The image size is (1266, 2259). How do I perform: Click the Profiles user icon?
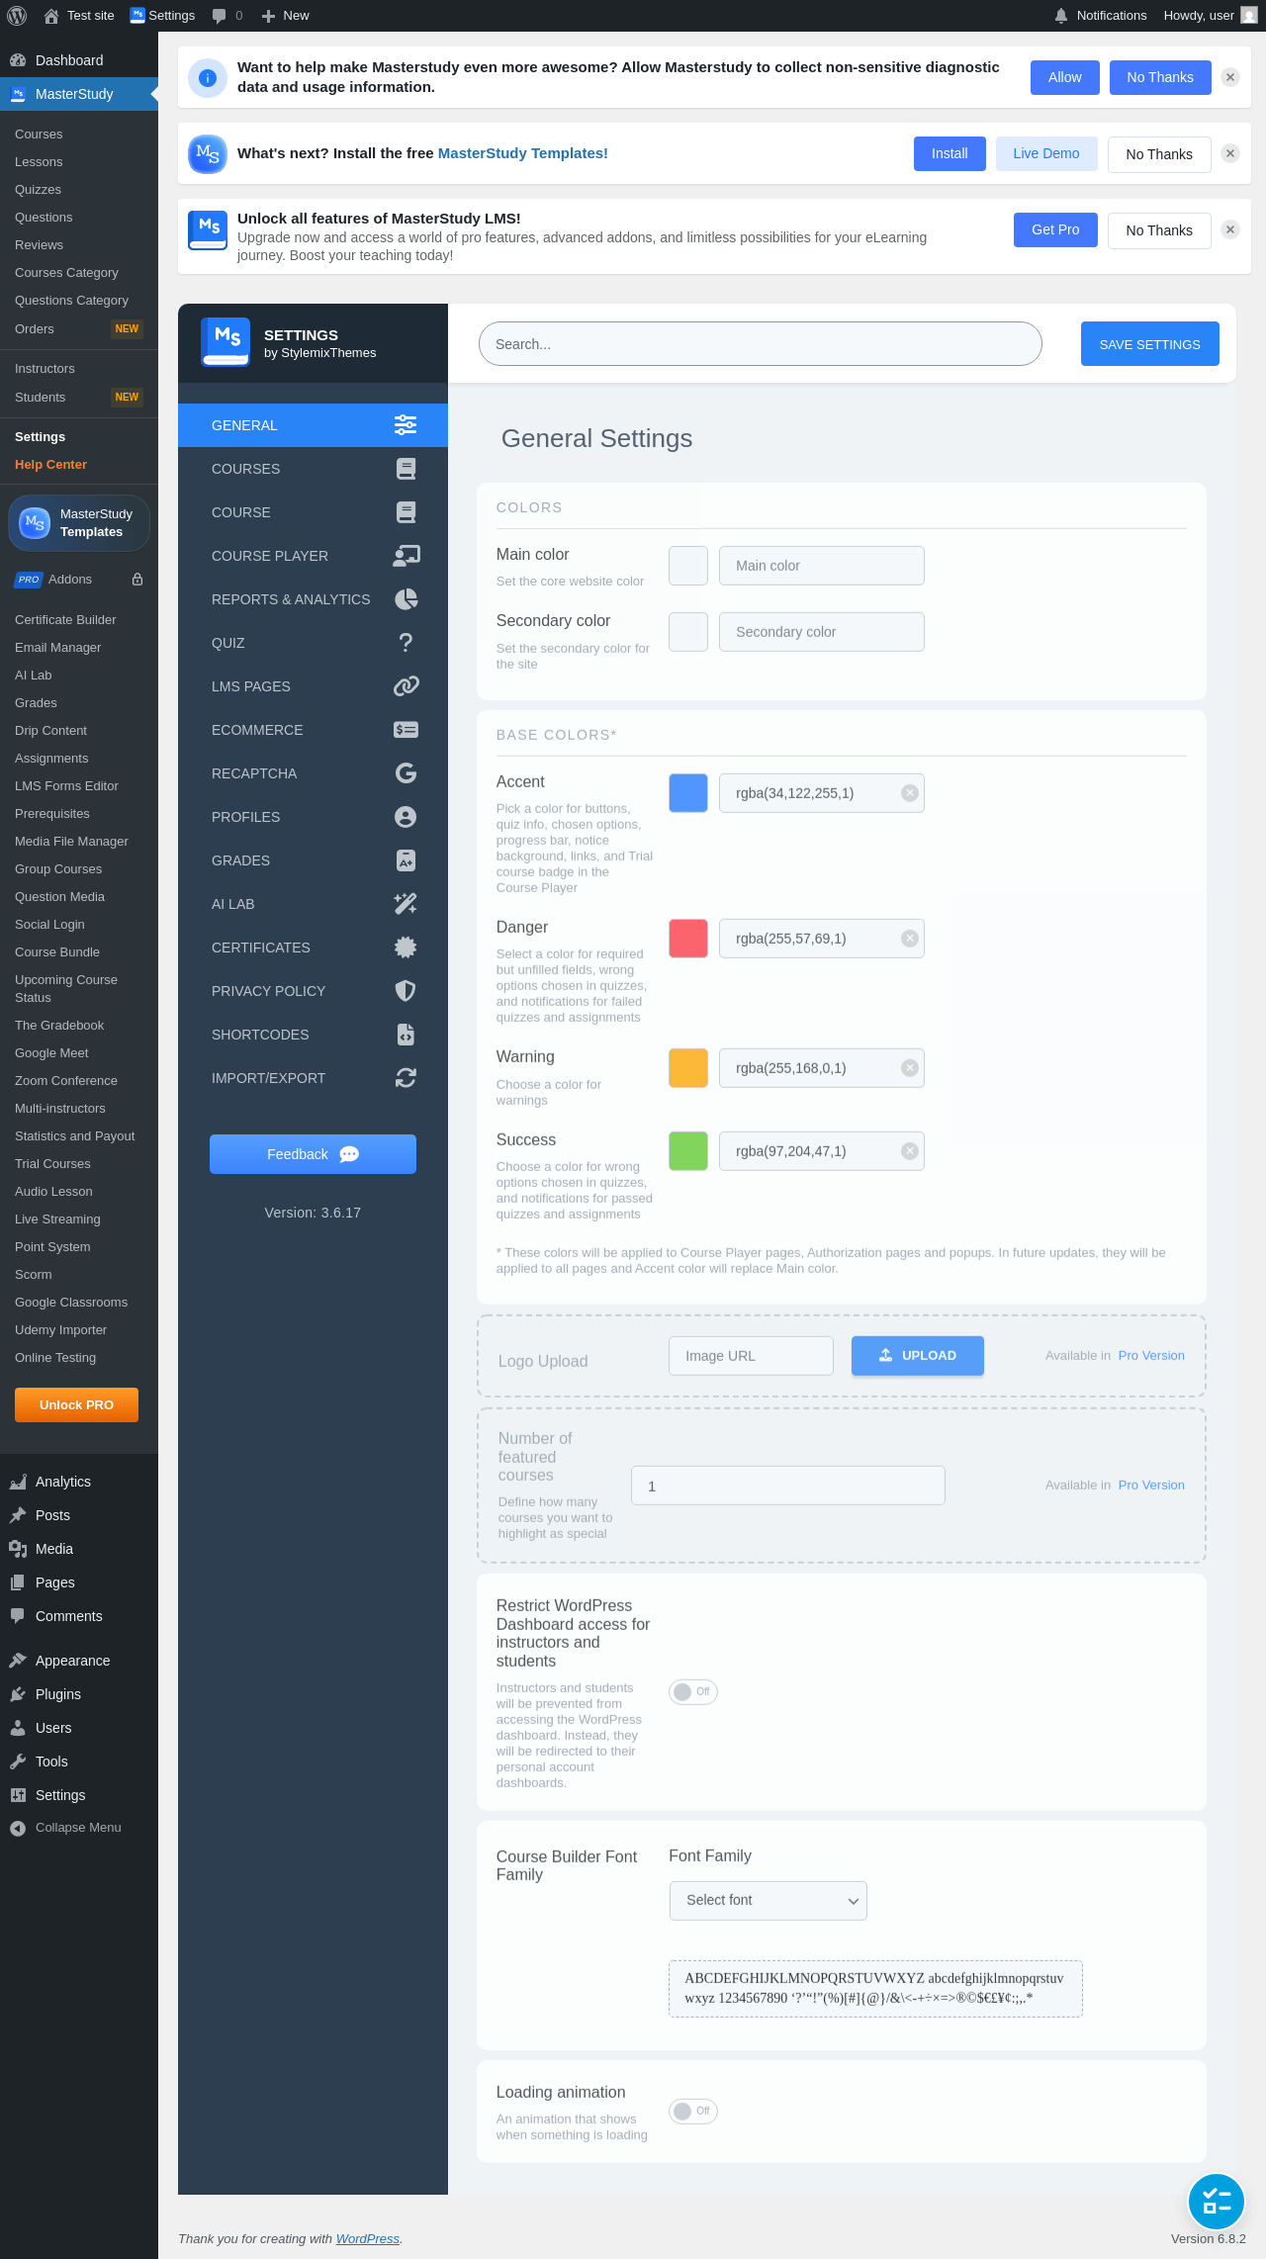(x=406, y=817)
